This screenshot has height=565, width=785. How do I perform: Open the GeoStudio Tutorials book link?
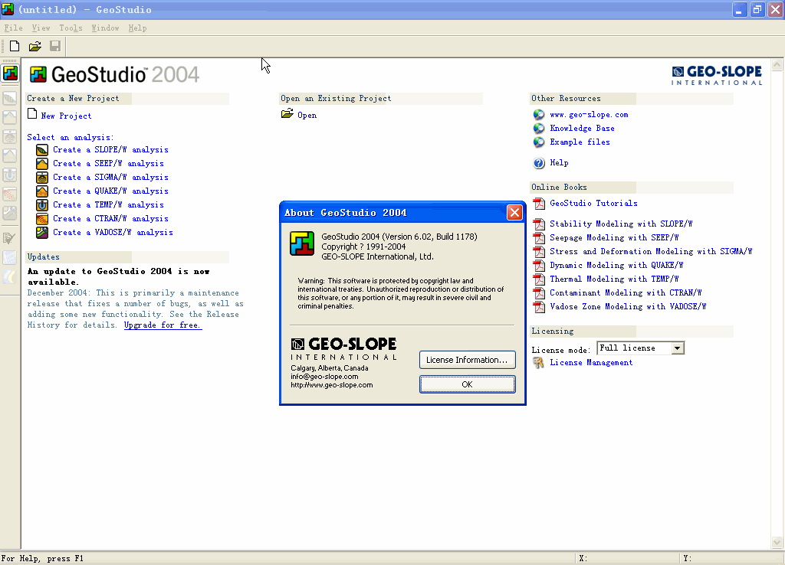click(x=593, y=203)
